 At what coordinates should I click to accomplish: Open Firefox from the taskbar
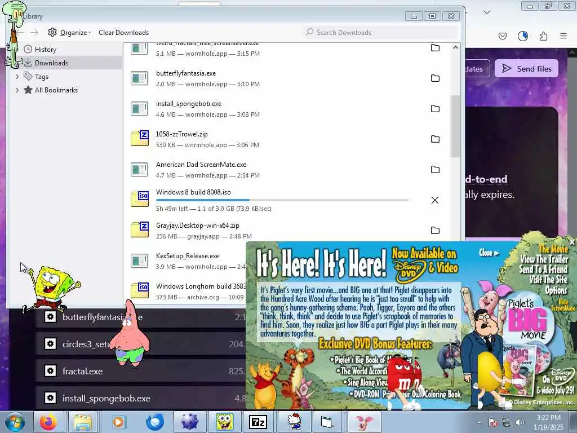pos(48,422)
